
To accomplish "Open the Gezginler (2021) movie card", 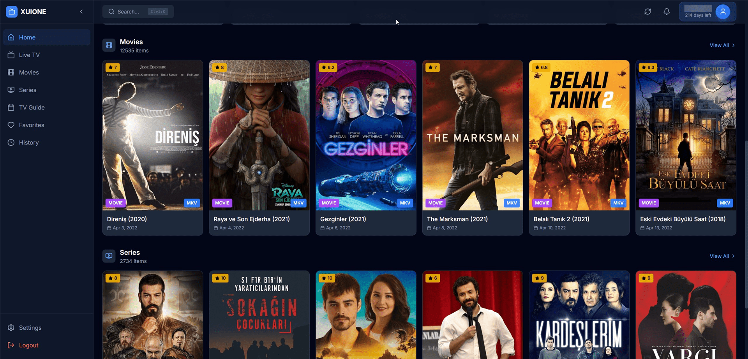I will click(x=366, y=148).
